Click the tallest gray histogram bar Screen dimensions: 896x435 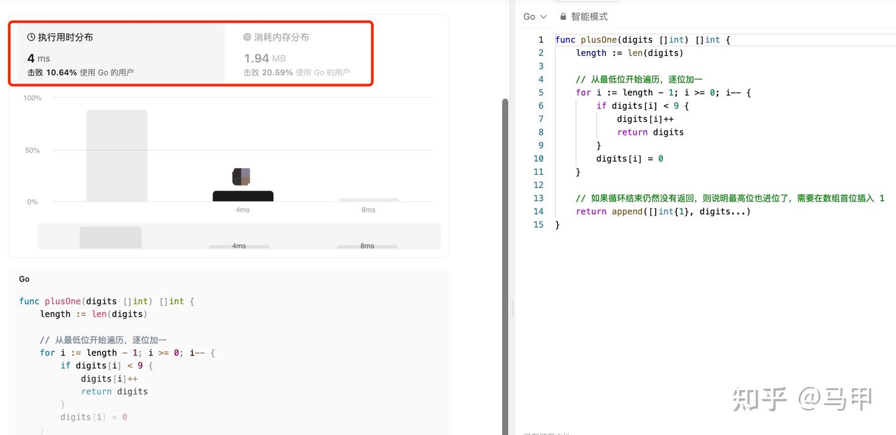(116, 156)
